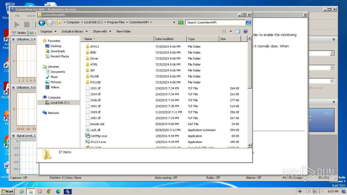Stop capture with the CommView stop button
Screen dimensions: 347x195
[27, 25]
